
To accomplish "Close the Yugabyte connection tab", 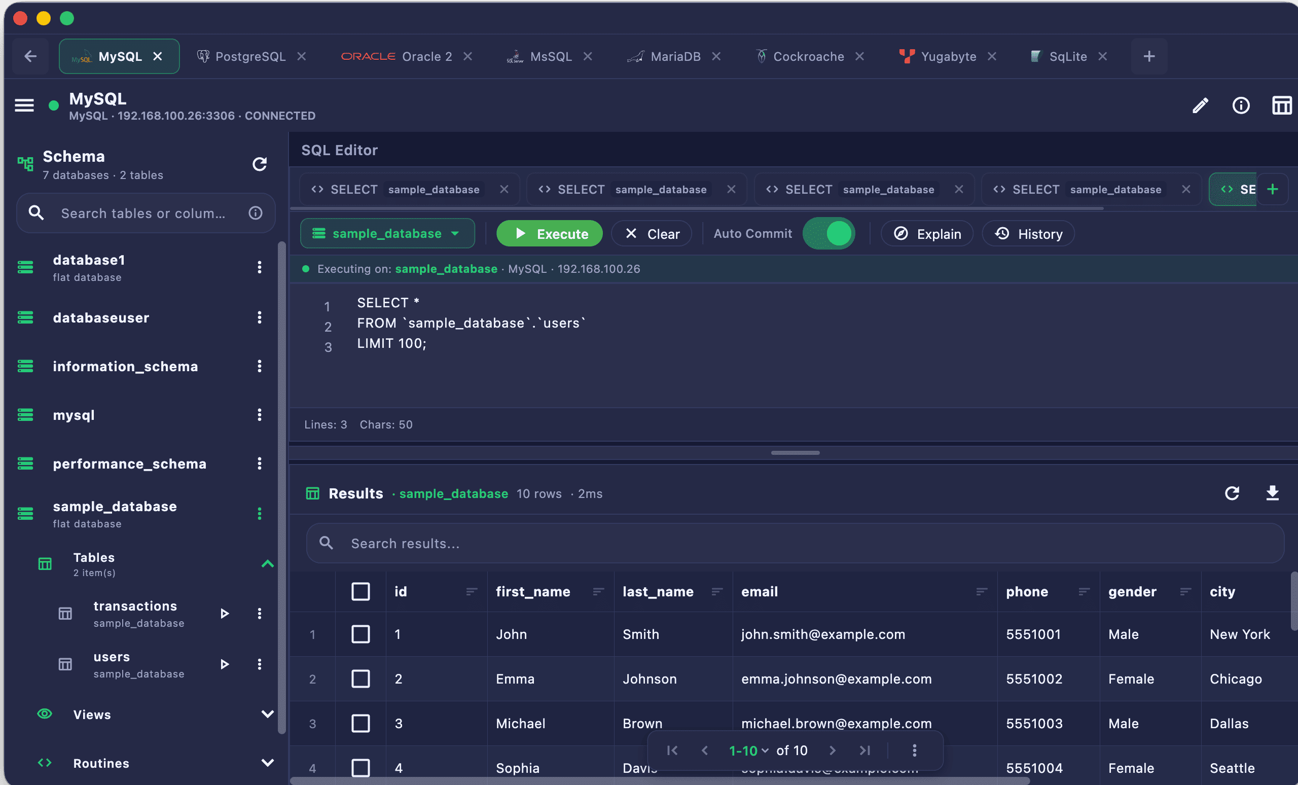I will (992, 56).
